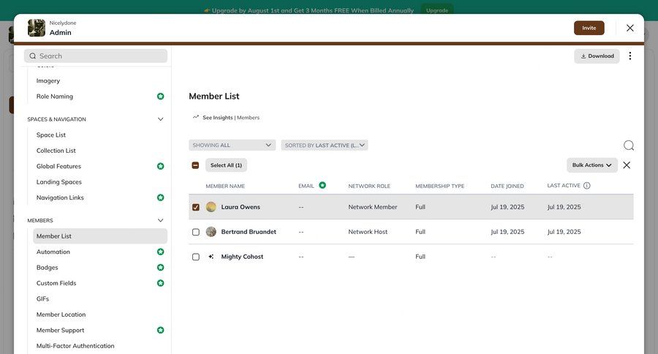Collapse the Members sidebar section
This screenshot has width=658, height=354.
pos(160,220)
